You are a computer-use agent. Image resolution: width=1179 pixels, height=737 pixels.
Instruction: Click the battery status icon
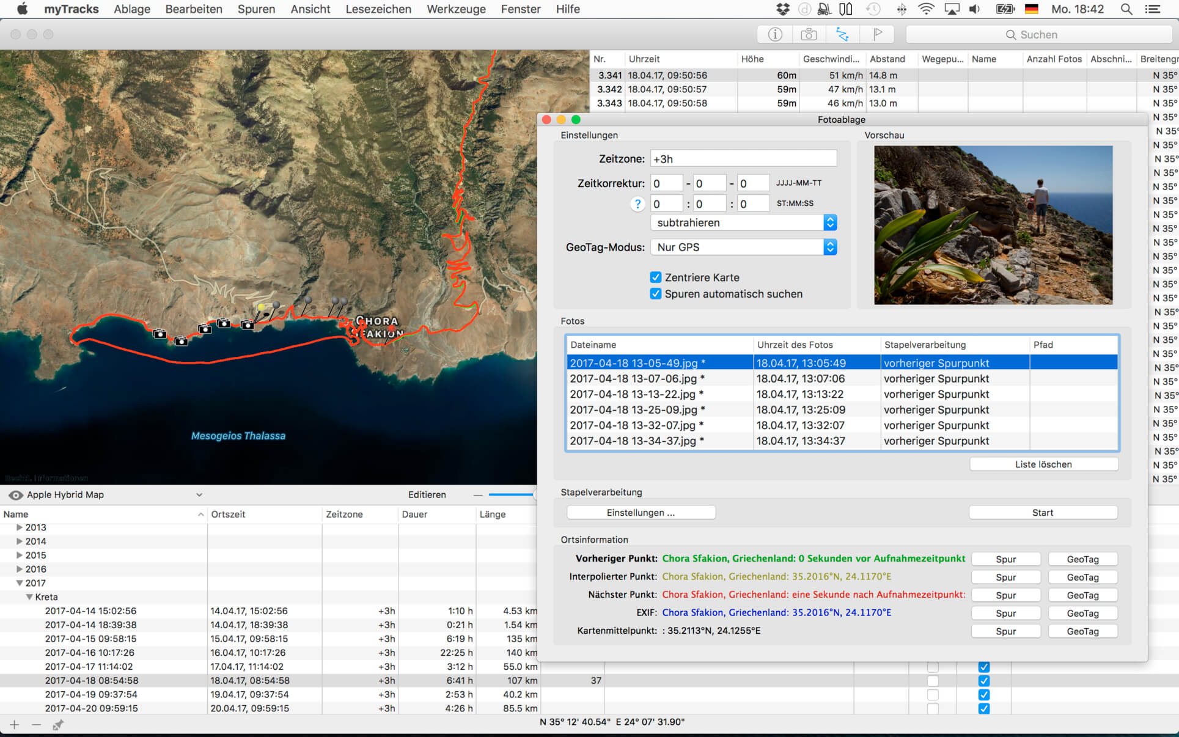point(1005,9)
